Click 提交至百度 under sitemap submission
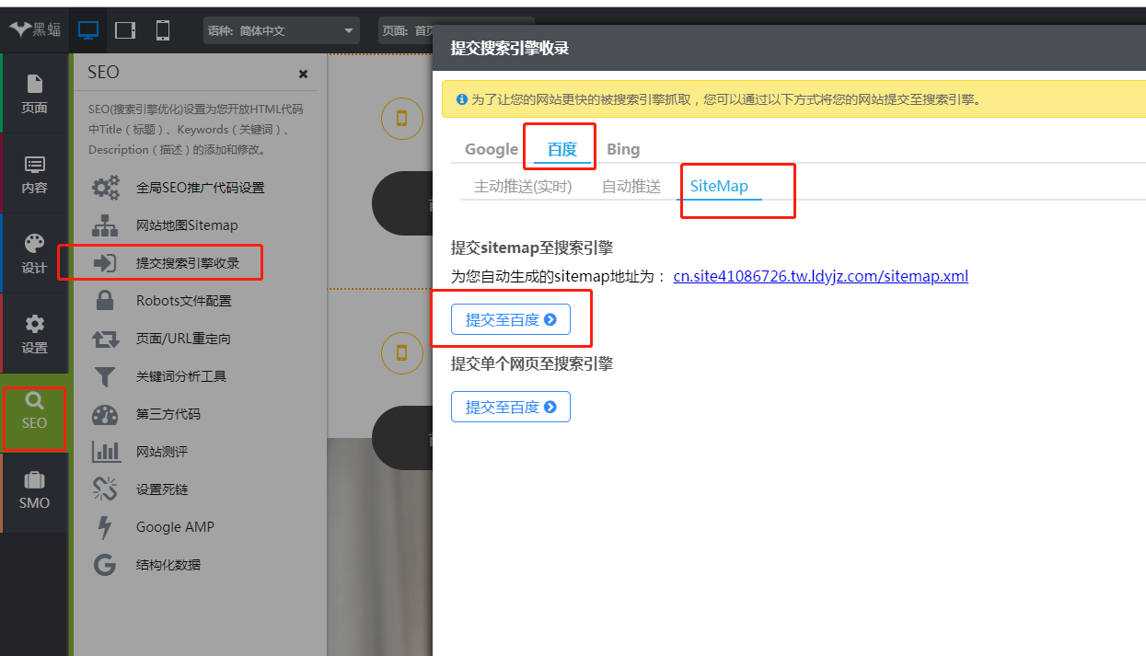1146x656 pixels. point(511,320)
